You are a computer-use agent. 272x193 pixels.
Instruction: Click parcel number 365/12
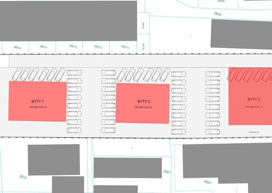(x=73, y=46)
